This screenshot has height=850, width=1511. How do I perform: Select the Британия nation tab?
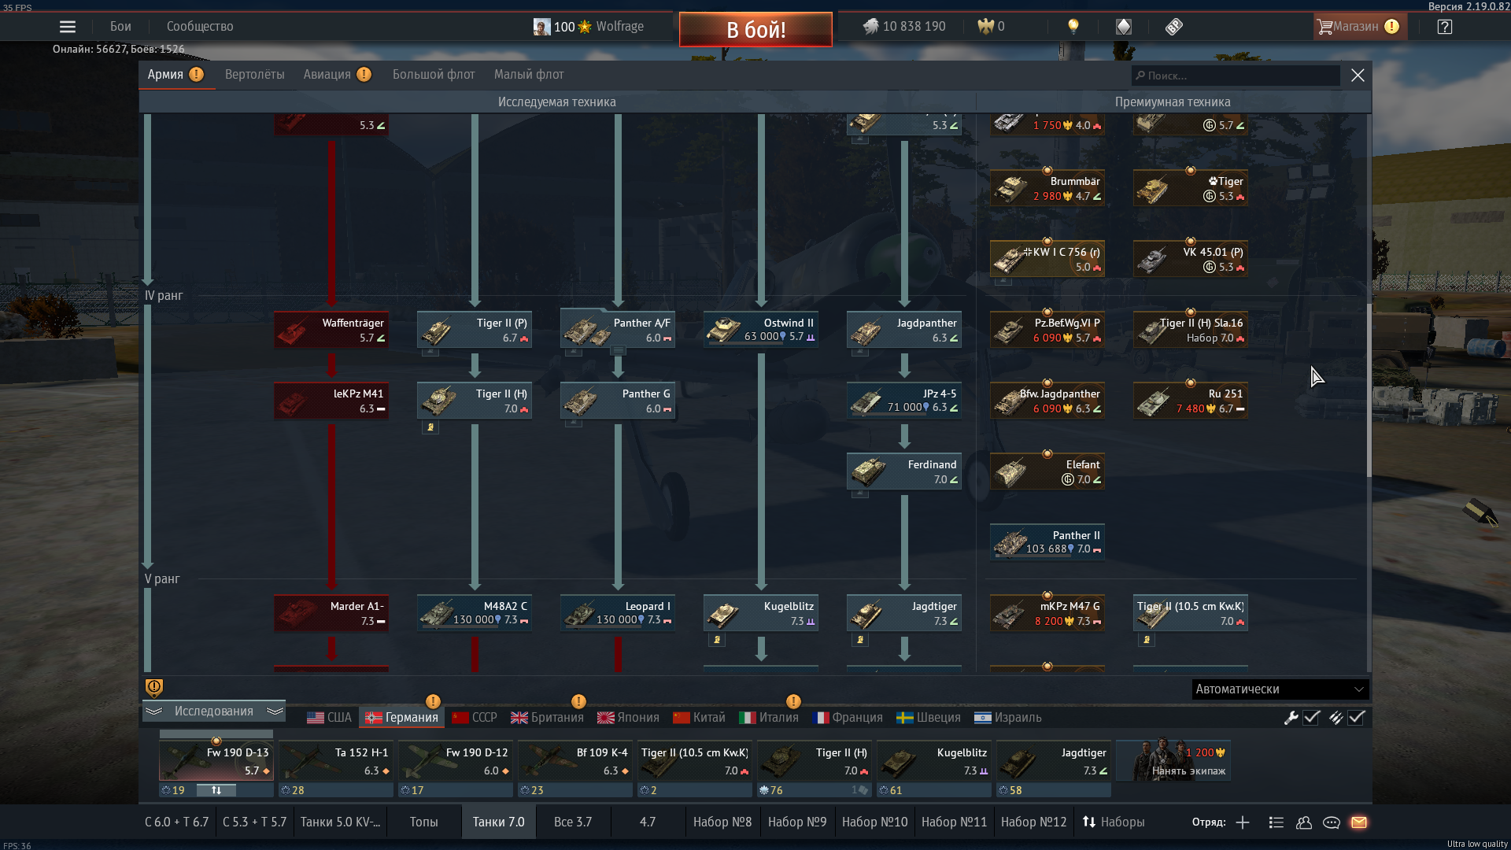click(547, 718)
